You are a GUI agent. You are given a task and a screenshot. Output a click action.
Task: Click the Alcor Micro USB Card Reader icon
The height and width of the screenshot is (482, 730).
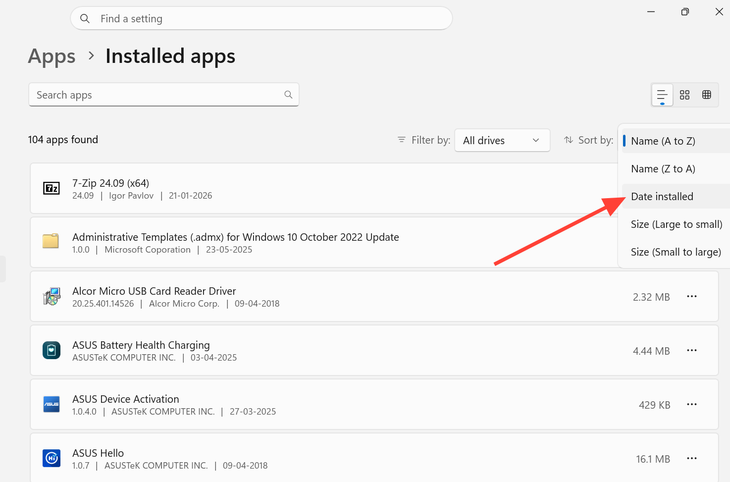(52, 296)
